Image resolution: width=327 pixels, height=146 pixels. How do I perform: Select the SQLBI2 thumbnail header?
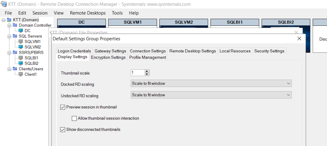pyautogui.click(x=286, y=22)
